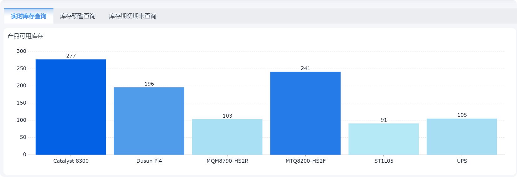Click the 250 y-axis tick label
The image size is (517, 177).
click(x=22, y=68)
